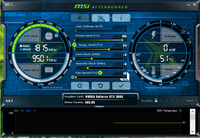Viewport: 200px width, 138px height.
Task: Click the Min : 51 graph label
Action: point(19,111)
